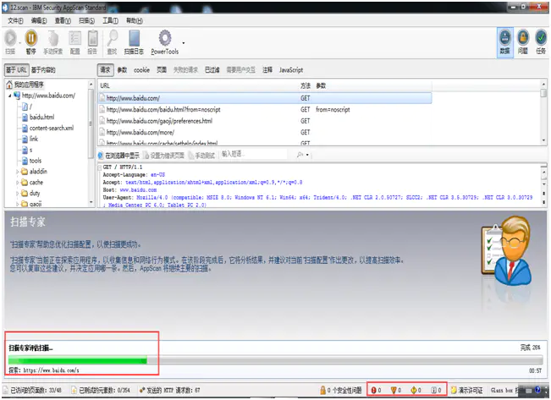Screen dimensions: 551x400
Task: Click 发送的 HTTP 请求数 status entry
Action: (170, 390)
